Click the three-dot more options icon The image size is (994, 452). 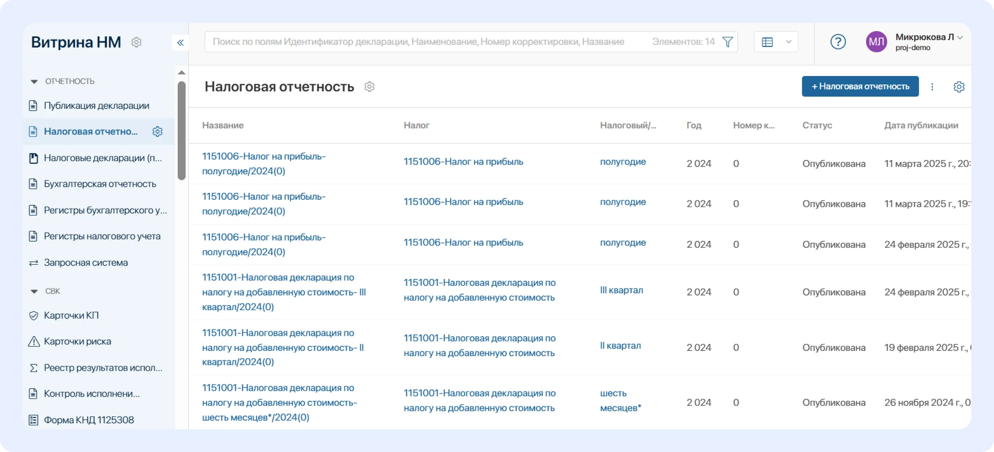point(932,87)
